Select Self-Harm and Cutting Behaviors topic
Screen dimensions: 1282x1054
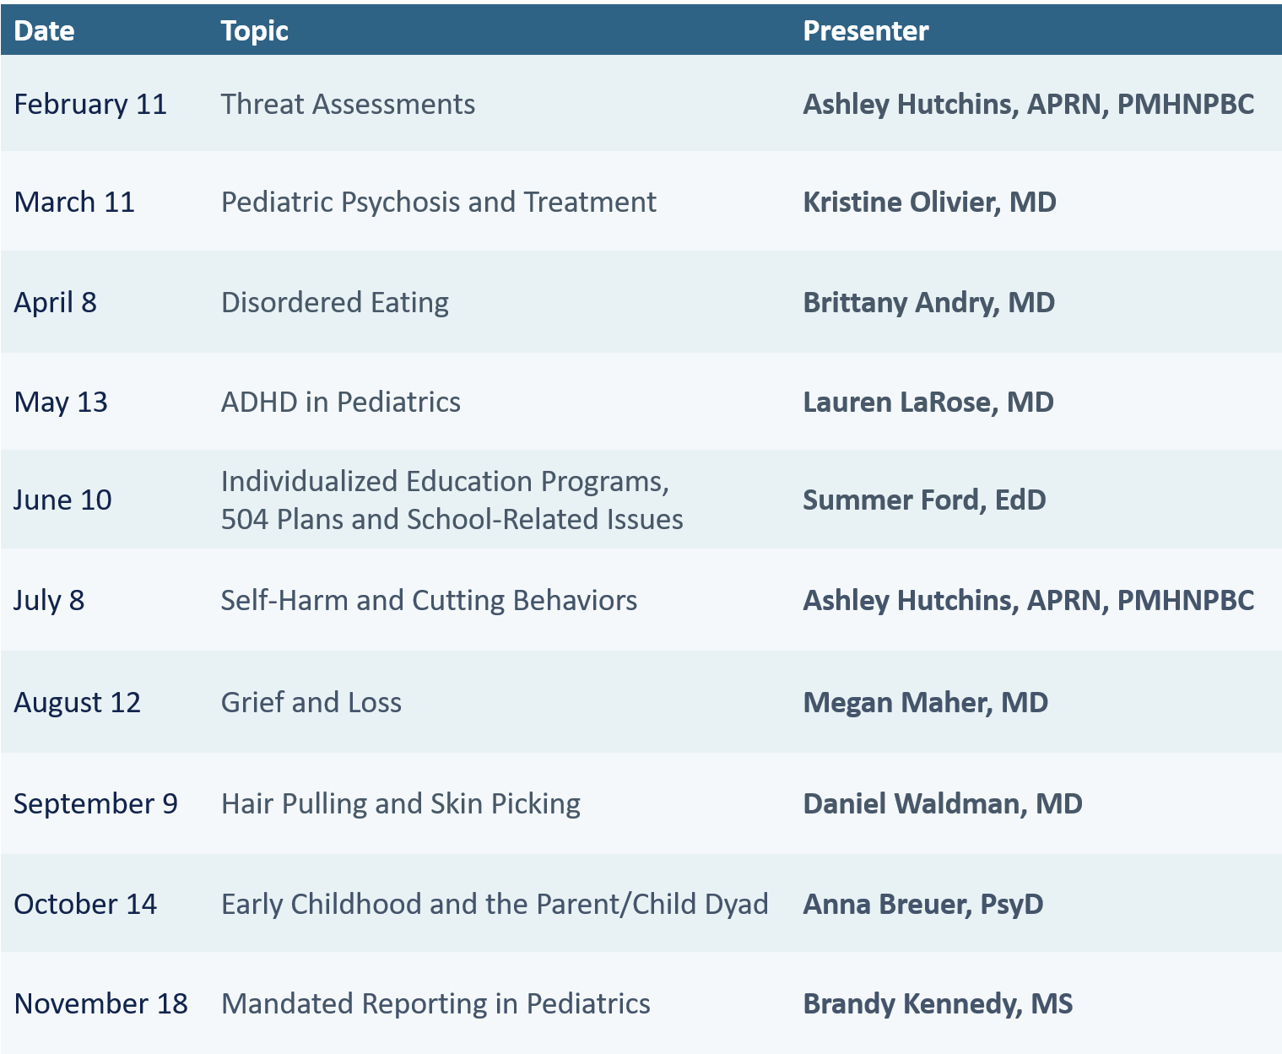click(429, 601)
